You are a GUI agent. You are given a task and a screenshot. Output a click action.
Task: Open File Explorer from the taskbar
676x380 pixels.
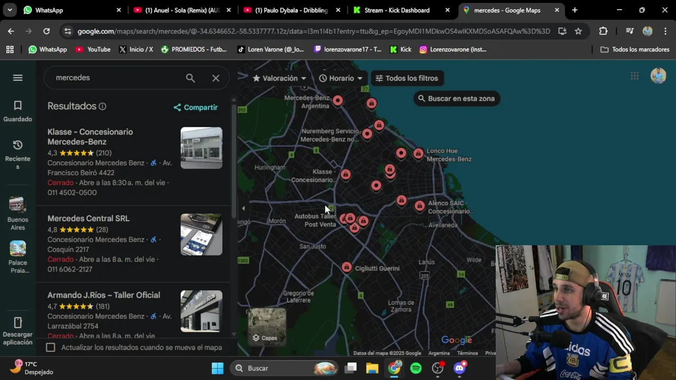click(372, 368)
